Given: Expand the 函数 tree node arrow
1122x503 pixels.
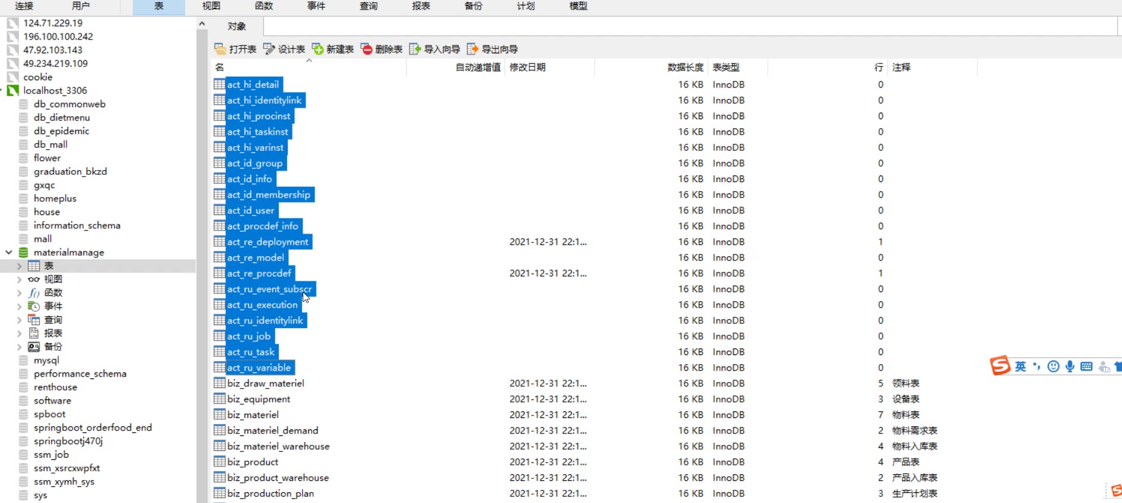Looking at the screenshot, I should tap(19, 293).
